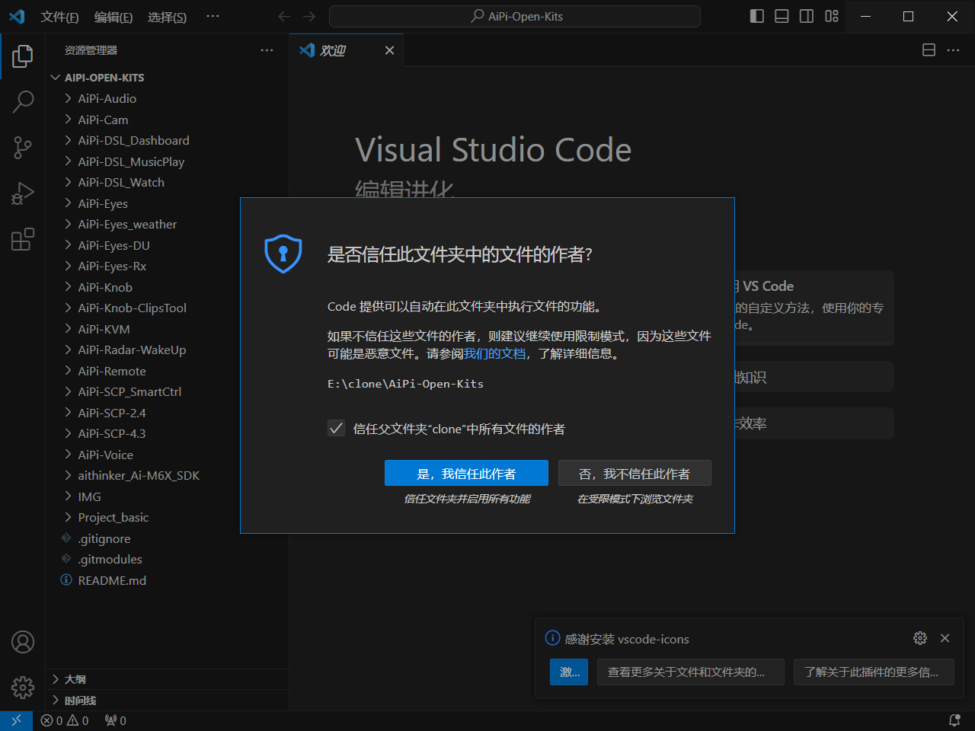
Task: Open the .gitignore file
Action: coord(167,538)
